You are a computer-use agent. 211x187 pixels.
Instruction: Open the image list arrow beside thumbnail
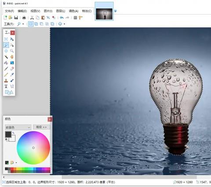click(116, 11)
